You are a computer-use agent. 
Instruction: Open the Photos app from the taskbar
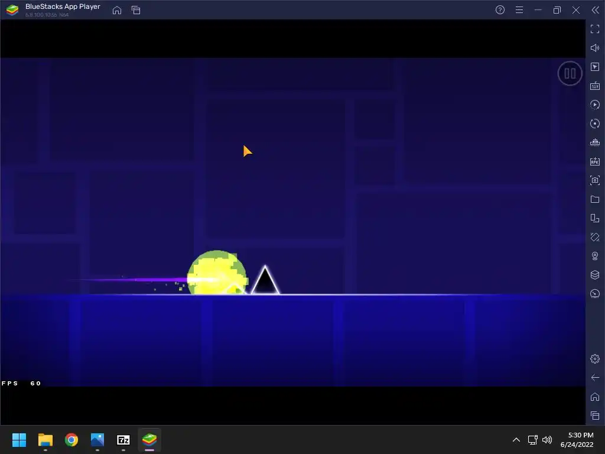(97, 440)
